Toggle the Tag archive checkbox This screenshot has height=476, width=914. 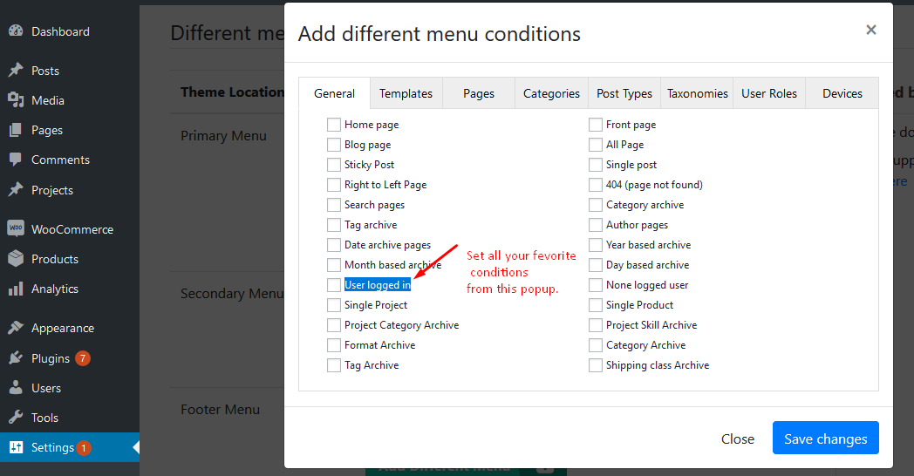tap(334, 225)
